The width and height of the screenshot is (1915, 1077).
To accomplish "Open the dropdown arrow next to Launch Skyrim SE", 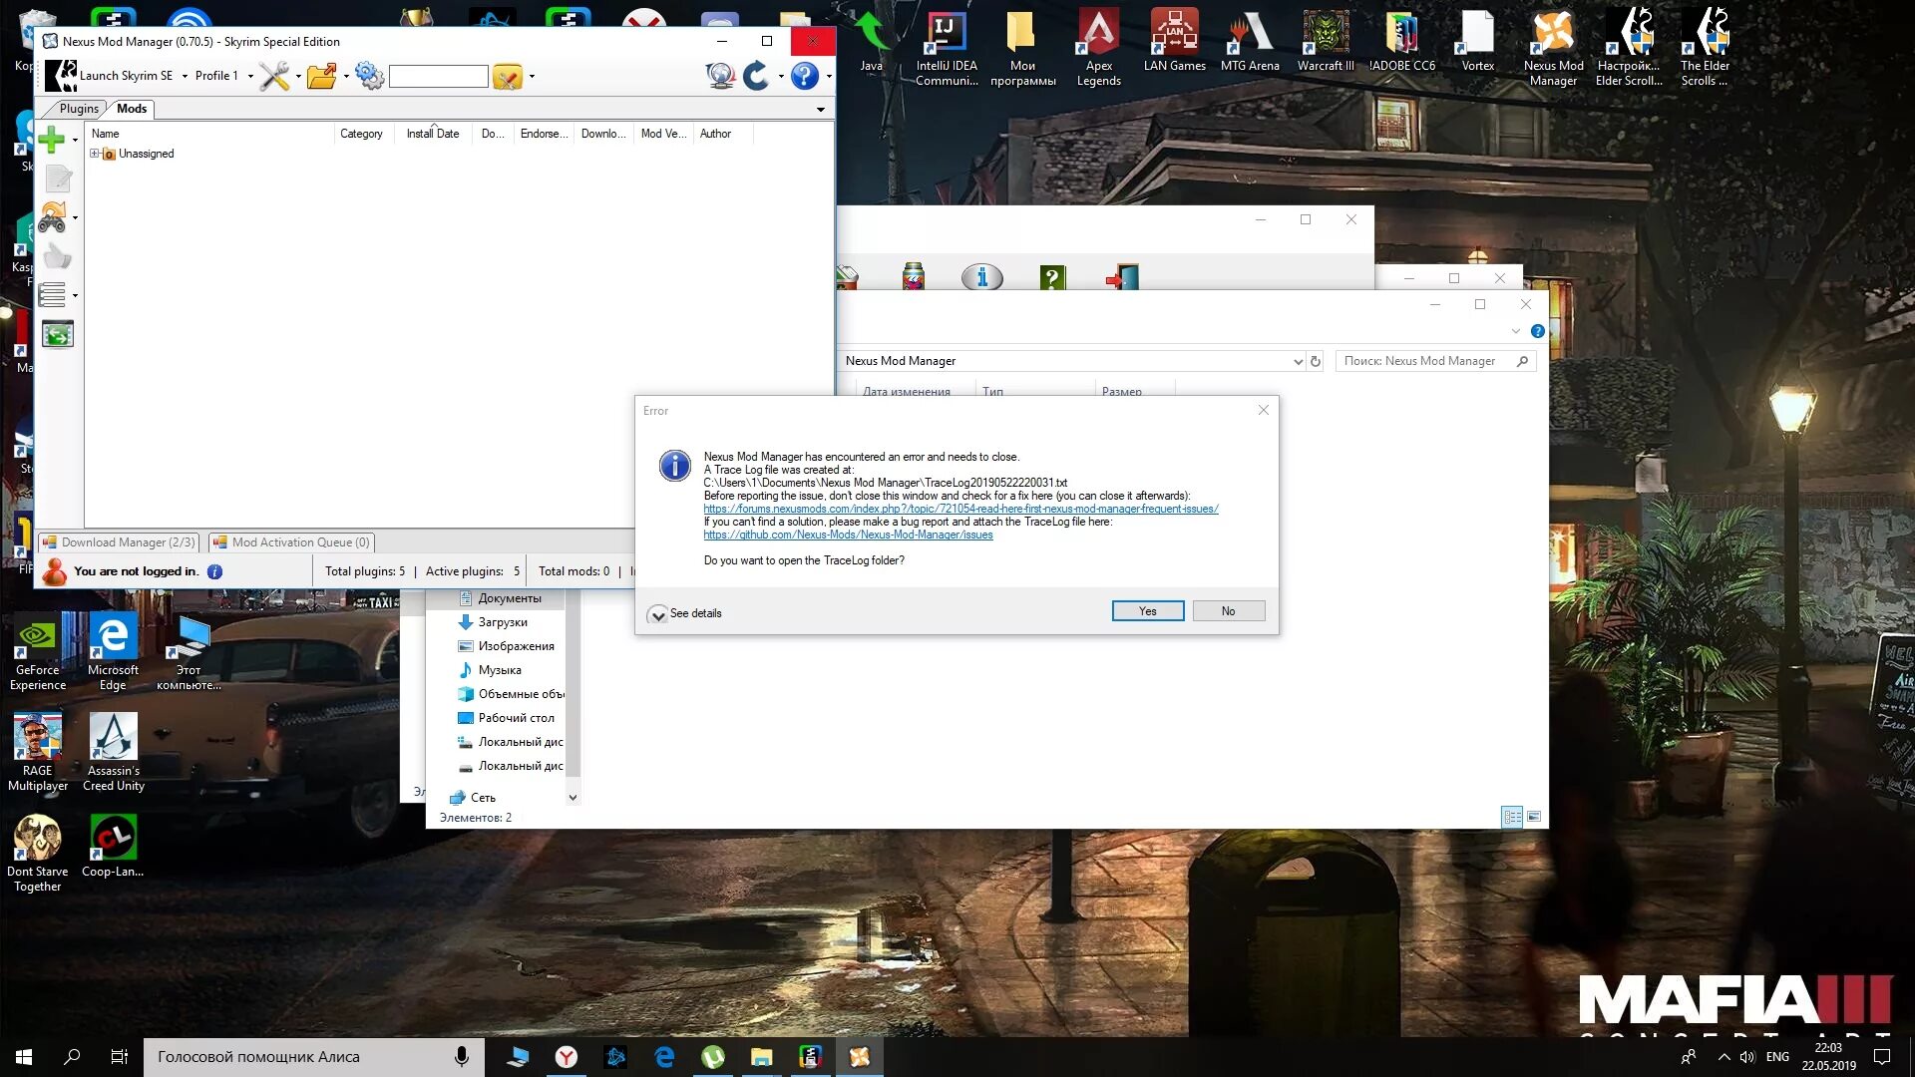I will (185, 76).
